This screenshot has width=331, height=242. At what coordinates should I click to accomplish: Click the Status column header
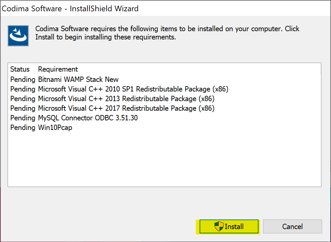click(x=20, y=69)
